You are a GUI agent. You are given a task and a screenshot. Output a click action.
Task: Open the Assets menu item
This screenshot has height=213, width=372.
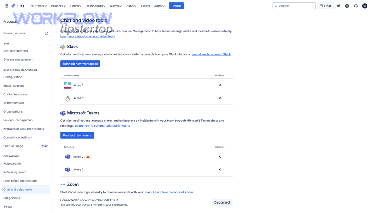point(145,6)
